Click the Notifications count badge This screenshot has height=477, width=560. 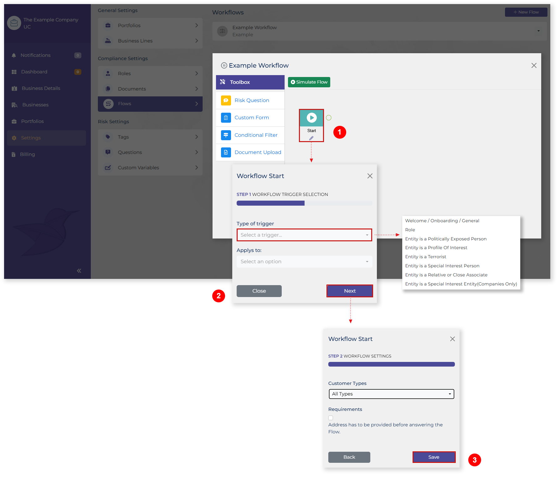click(78, 55)
